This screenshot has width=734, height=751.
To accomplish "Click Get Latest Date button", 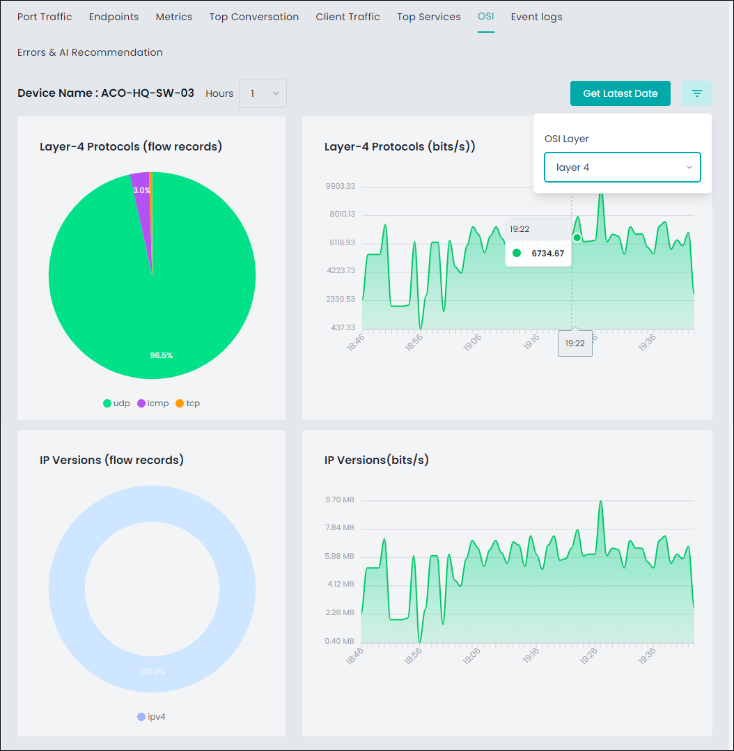I will 620,93.
